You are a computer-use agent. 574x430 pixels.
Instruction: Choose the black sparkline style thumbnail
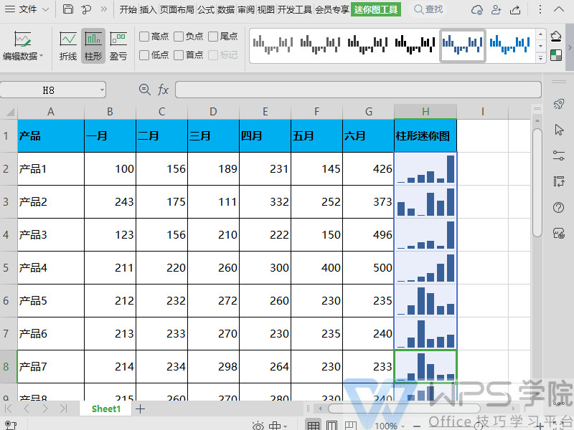coord(415,46)
